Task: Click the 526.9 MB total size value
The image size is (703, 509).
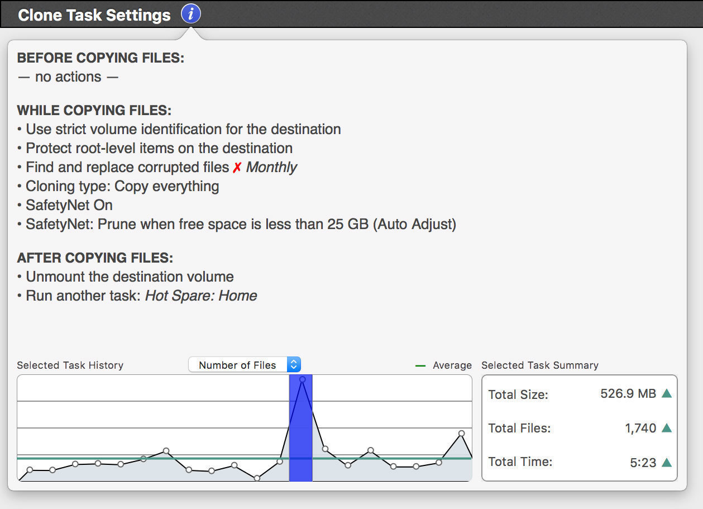Action: coord(628,393)
